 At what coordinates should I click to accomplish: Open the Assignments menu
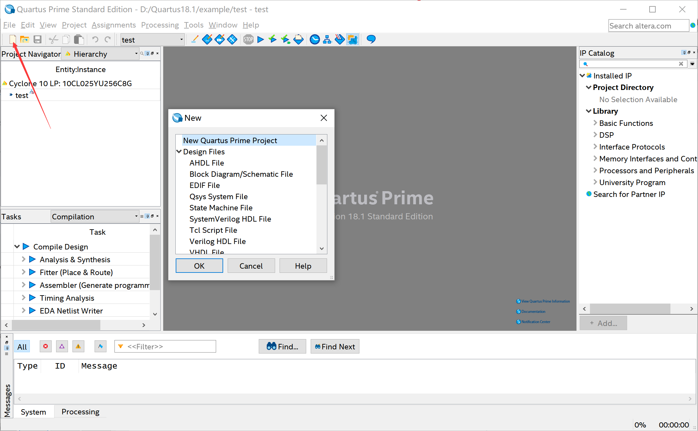(x=114, y=25)
